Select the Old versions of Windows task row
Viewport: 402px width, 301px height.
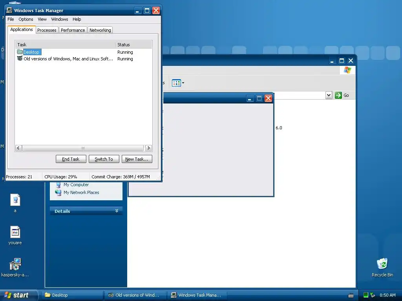coord(84,59)
